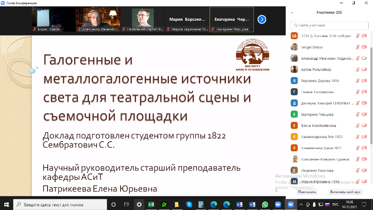The image size is (373, 210).
Task: Select Борис Шлейн video thumbnail
Action: tap(53, 20)
